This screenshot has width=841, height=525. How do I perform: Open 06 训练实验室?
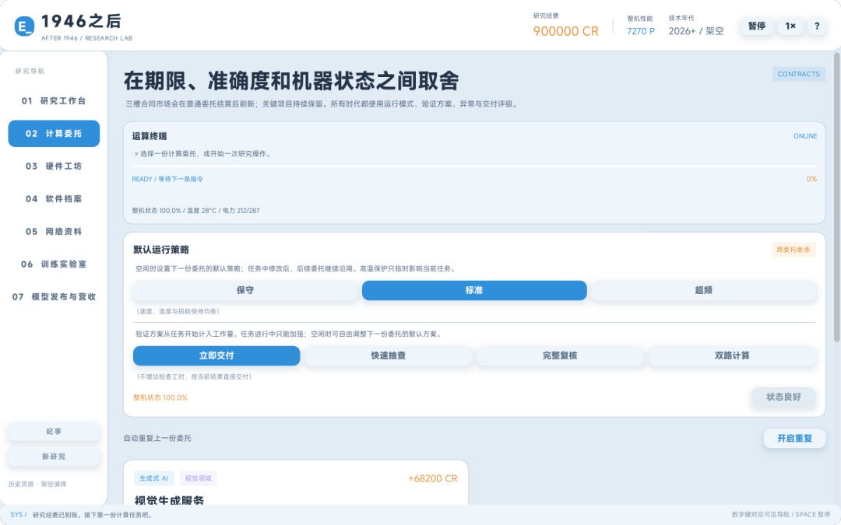(x=54, y=264)
